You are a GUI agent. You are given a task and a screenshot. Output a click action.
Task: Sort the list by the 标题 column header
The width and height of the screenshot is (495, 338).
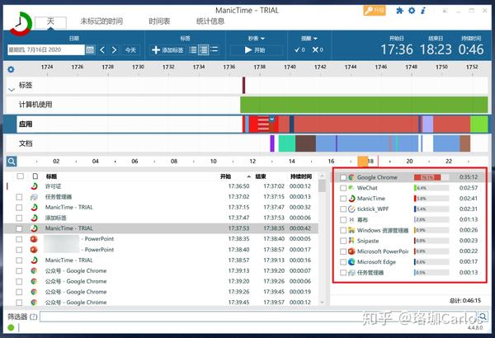point(51,176)
